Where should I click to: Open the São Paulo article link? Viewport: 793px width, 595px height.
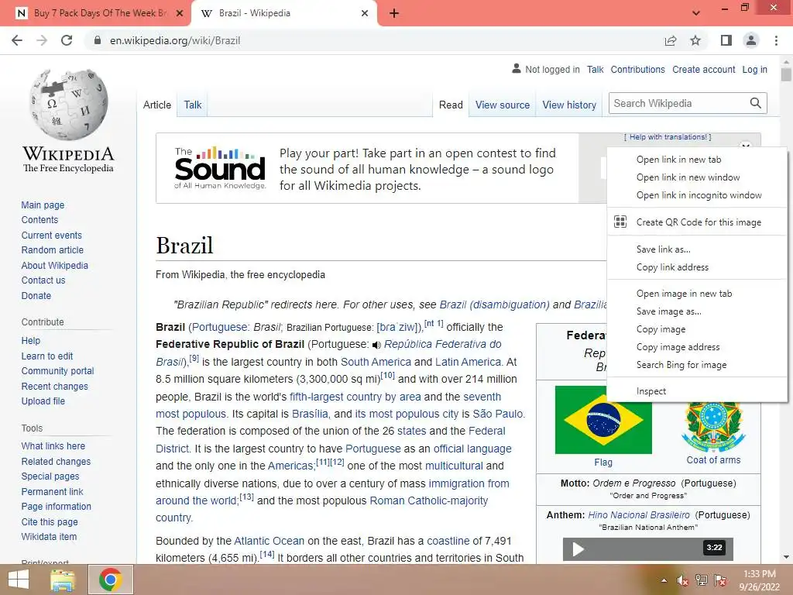pos(498,414)
